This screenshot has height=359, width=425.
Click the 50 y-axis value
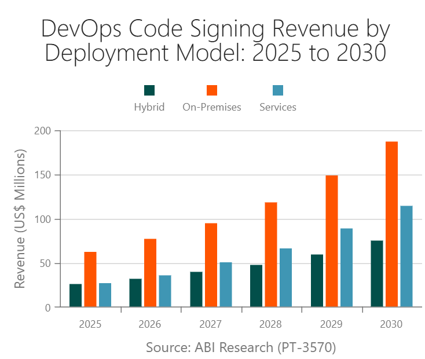pyautogui.click(x=46, y=263)
